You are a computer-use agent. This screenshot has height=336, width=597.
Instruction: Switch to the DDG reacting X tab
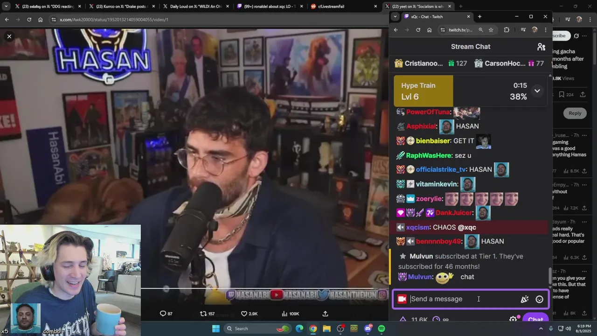tap(44, 7)
